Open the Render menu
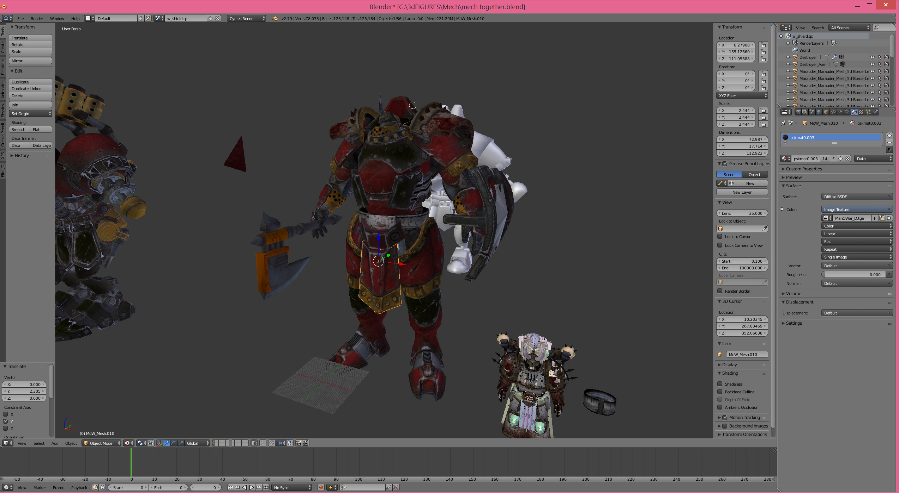The width and height of the screenshot is (899, 493). (x=37, y=19)
